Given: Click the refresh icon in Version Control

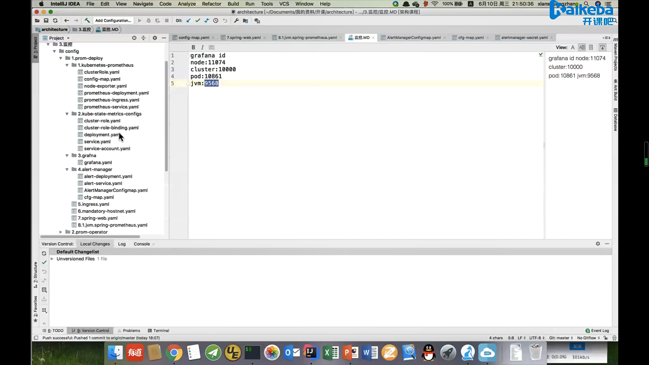Looking at the screenshot, I should (44, 253).
